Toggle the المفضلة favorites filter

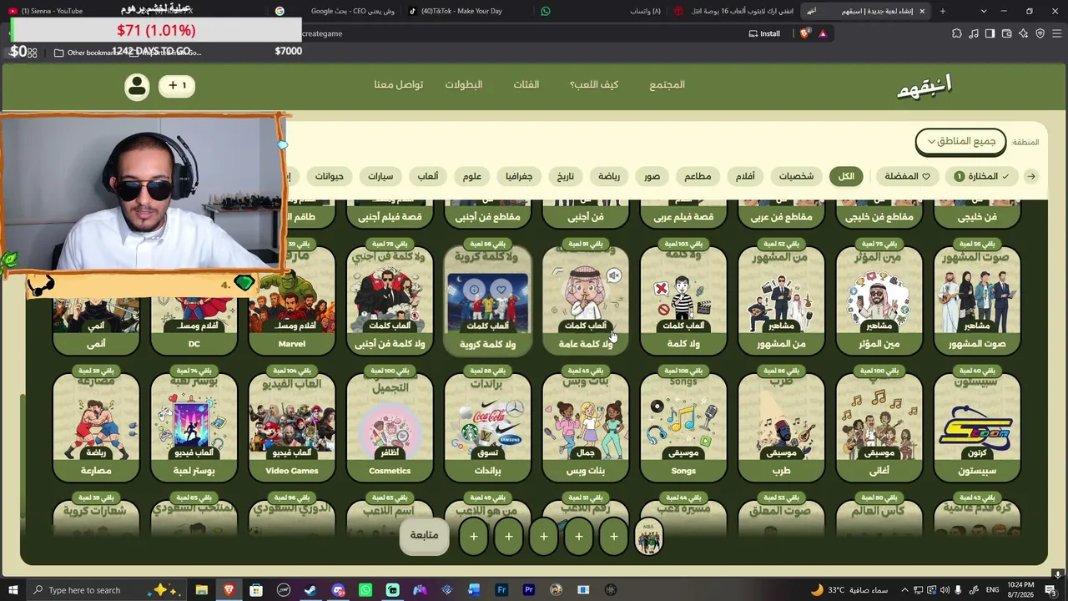coord(907,176)
